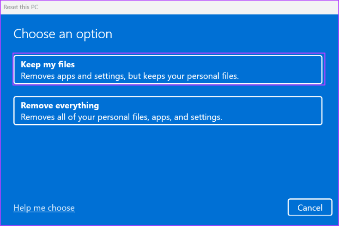Select the Keep my files option
This screenshot has width=339, height=226.
168,70
